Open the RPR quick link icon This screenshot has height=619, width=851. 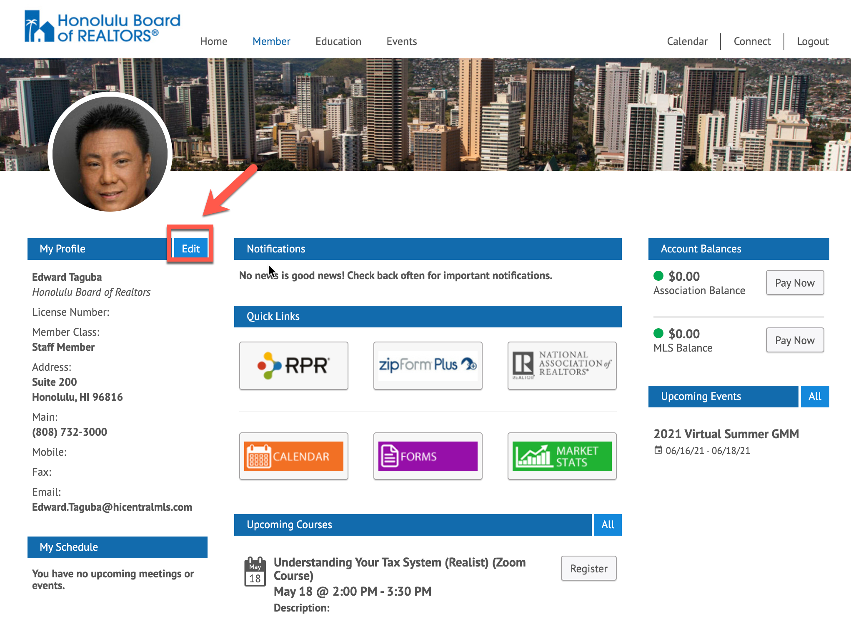pyautogui.click(x=293, y=365)
